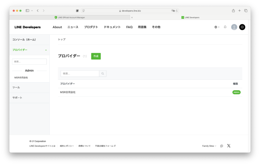Screen dimensions: 260x165
Task: Toggle dark mode with the sun icon
Action: point(242,27)
